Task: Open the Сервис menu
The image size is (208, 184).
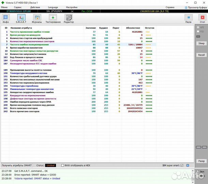Action: [x=18, y=7]
